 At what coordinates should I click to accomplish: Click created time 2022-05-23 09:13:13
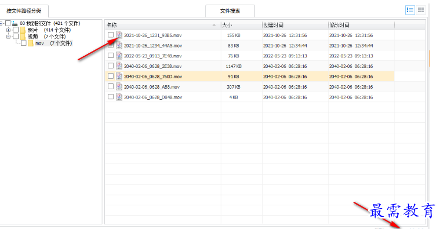285,56
